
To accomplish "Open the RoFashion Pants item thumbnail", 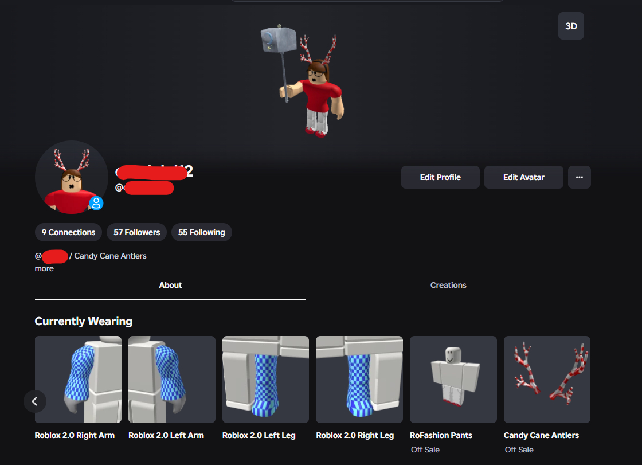I will click(x=453, y=380).
